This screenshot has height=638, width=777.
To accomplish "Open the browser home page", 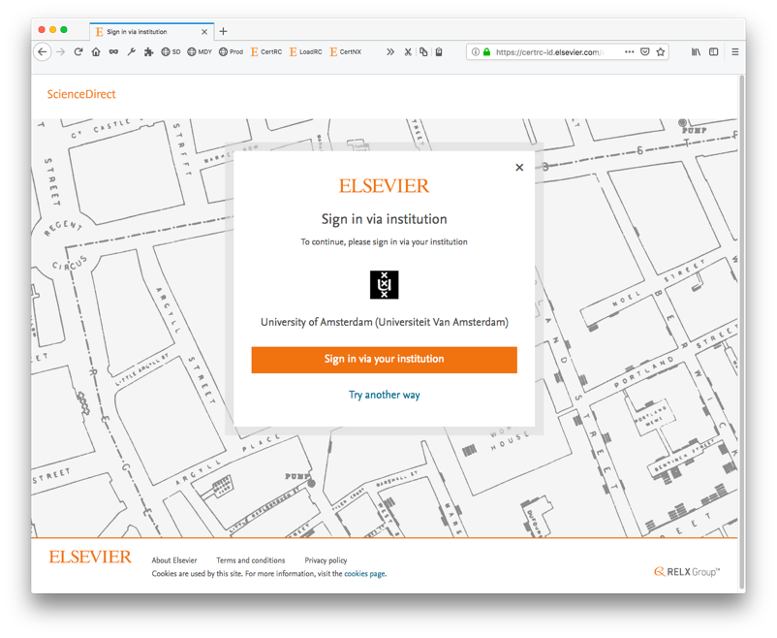I will click(96, 51).
